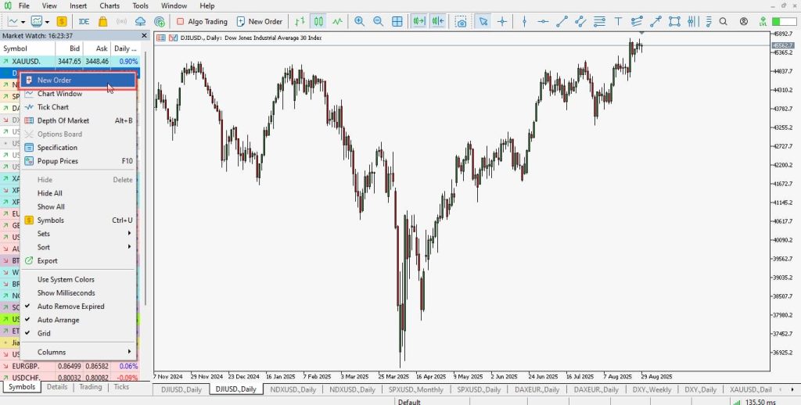Switch to Market Watch Ticks tab
Viewport: 801px width, 405px height.
pyautogui.click(x=121, y=387)
